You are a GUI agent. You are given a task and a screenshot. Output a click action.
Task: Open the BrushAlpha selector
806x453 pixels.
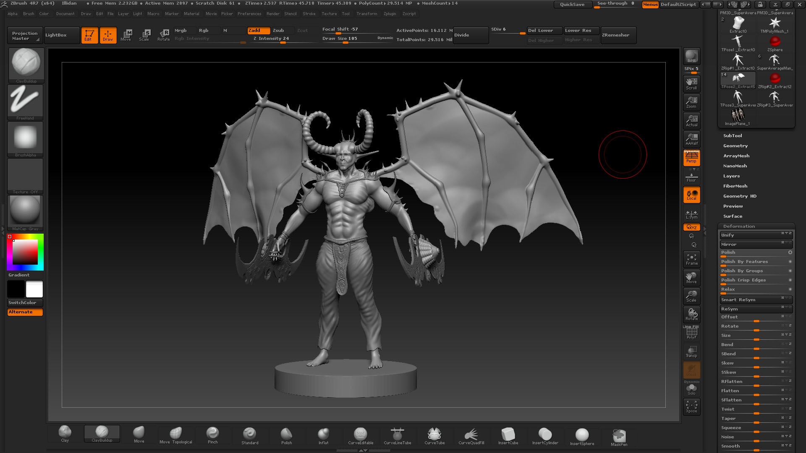25,139
